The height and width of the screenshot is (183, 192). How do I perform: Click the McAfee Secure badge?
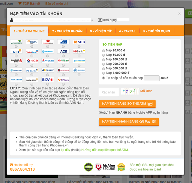[105, 167]
